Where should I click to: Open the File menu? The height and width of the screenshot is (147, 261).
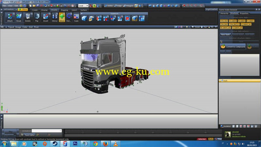click(x=4, y=6)
